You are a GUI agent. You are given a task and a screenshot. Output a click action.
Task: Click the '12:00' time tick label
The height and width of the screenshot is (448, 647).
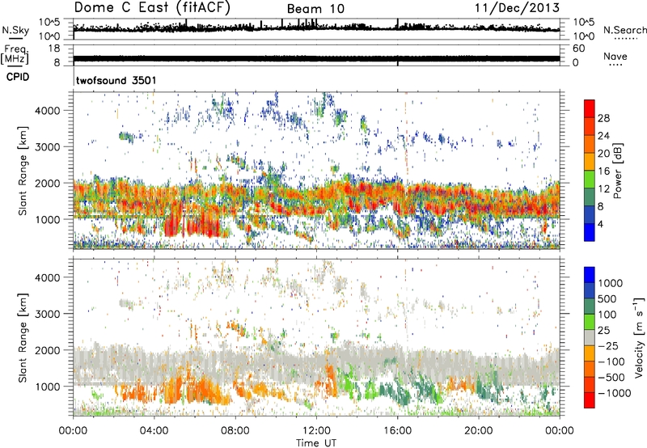316,431
